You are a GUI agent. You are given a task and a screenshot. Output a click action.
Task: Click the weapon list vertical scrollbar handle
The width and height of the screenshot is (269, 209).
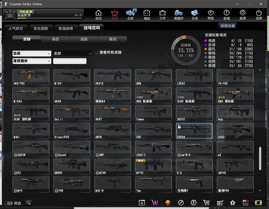click(x=260, y=158)
